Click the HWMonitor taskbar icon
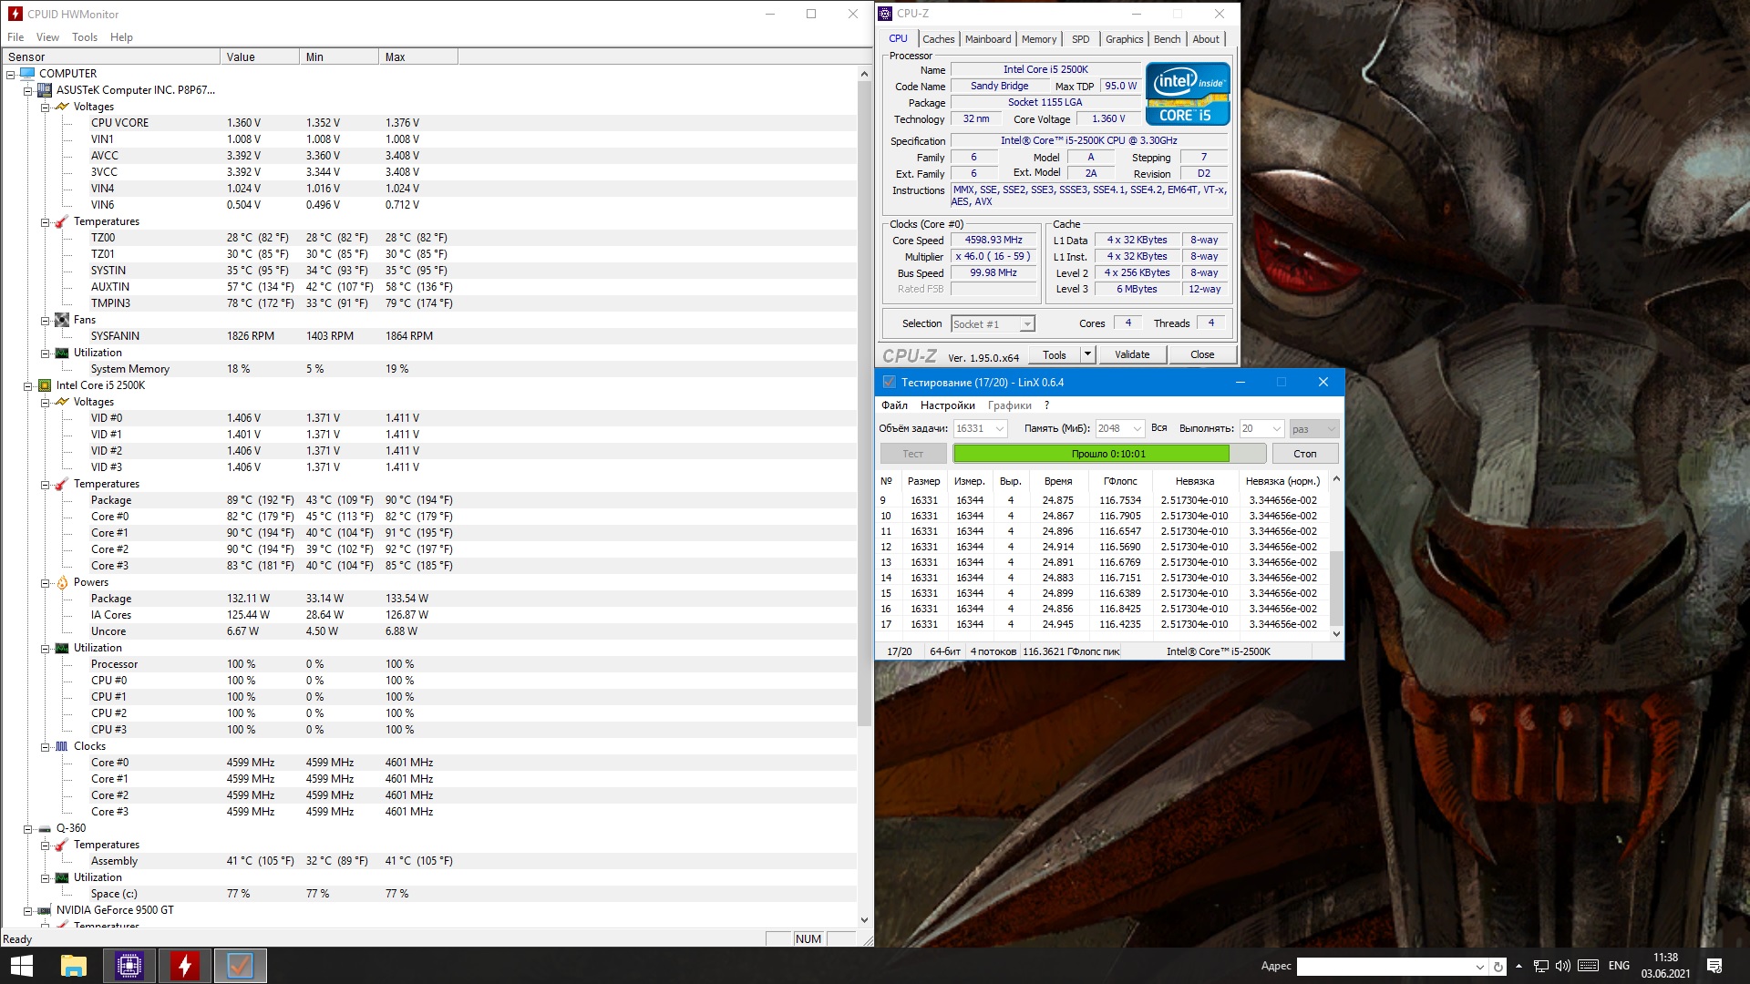The width and height of the screenshot is (1750, 984). tap(185, 965)
